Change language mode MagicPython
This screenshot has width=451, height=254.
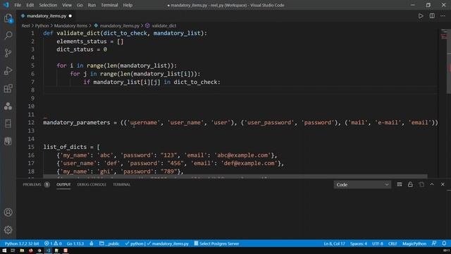tap(414, 243)
